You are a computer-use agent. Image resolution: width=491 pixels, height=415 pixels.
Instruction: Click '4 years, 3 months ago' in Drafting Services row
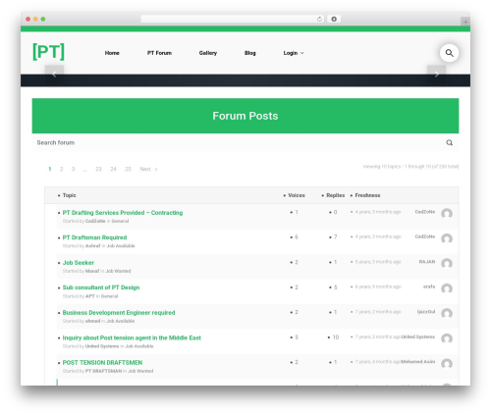click(x=378, y=212)
